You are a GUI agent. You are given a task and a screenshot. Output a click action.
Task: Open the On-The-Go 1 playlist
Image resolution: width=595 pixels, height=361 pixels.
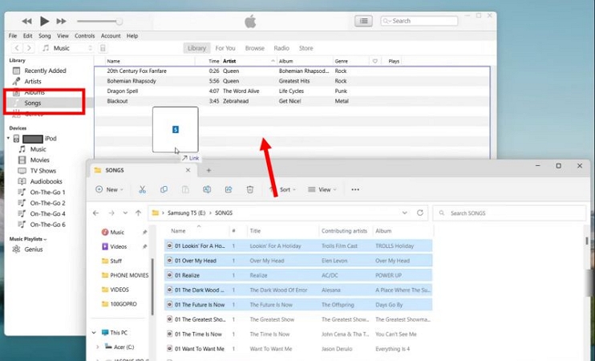47,192
